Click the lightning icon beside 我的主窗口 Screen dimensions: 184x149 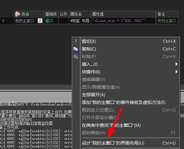pyautogui.click(x=40, y=21)
